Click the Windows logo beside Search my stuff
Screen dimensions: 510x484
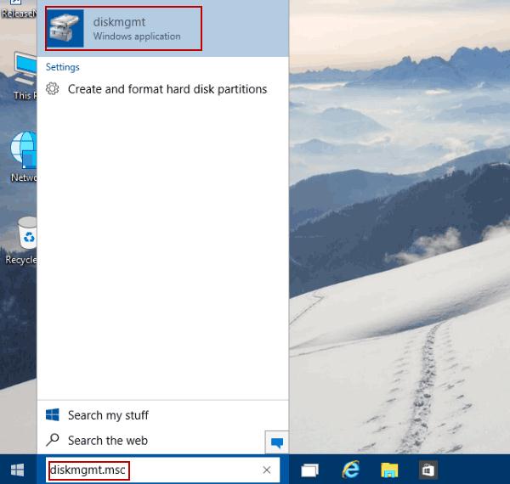tap(53, 415)
